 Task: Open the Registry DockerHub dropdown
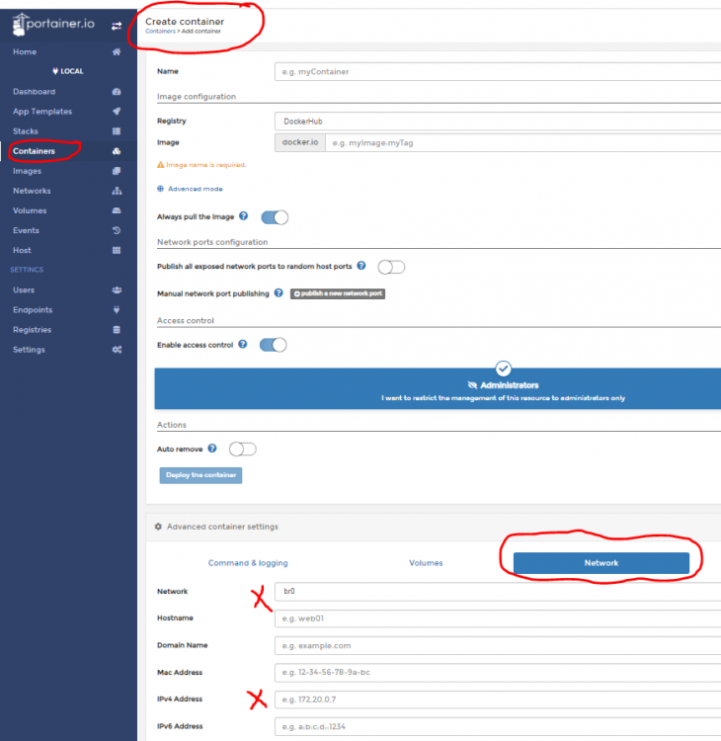pyautogui.click(x=498, y=122)
